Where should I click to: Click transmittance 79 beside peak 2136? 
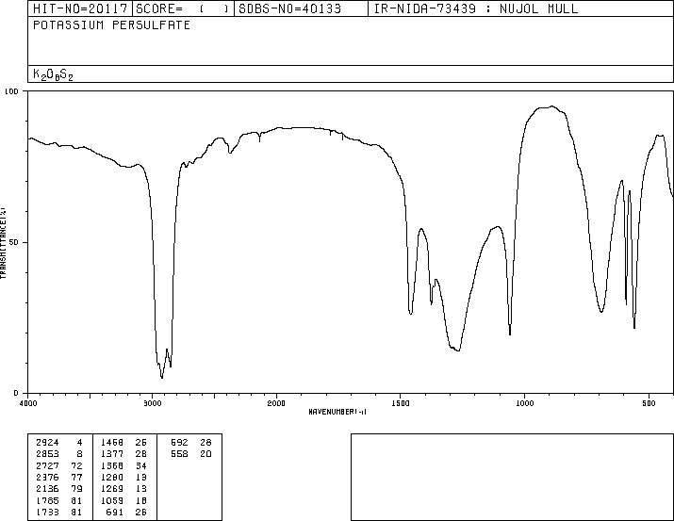[76, 489]
